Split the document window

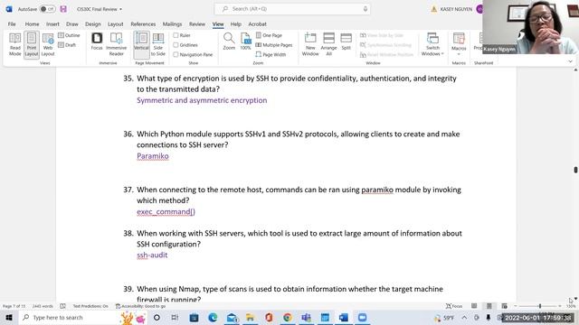346,42
